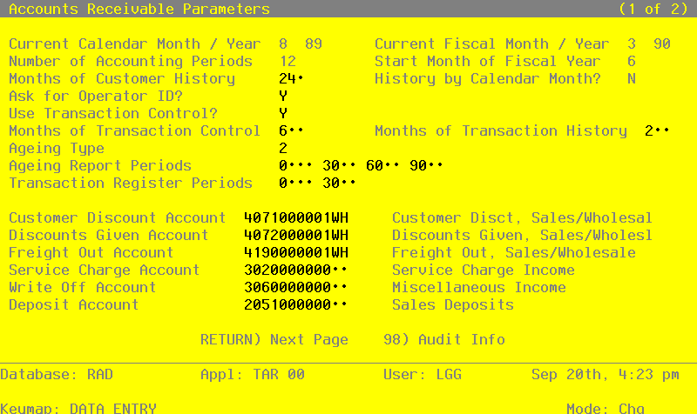Click the Transaction Register Periods 30 field
Image resolution: width=697 pixels, height=414 pixels.
click(x=339, y=183)
